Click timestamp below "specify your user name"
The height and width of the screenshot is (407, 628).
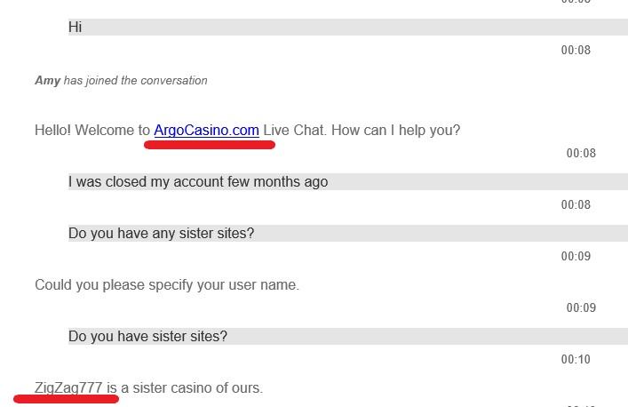pyautogui.click(x=581, y=308)
